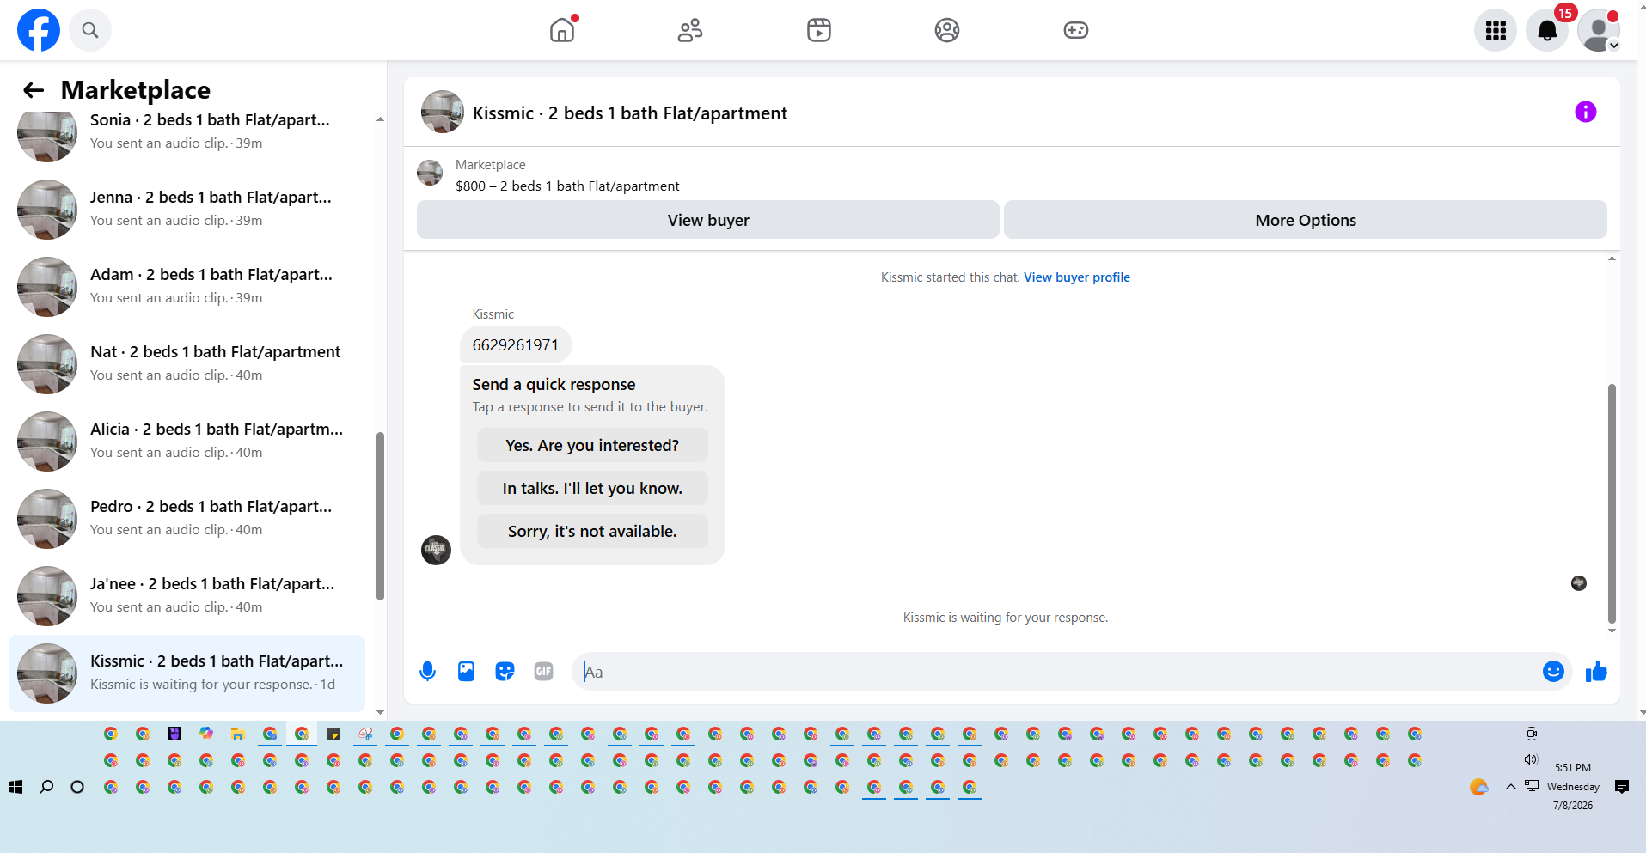
Task: Click the weather icon in the taskbar
Action: click(x=1478, y=787)
